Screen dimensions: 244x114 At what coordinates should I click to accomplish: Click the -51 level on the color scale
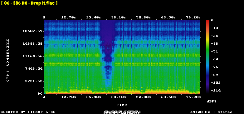pyautogui.click(x=215, y=52)
